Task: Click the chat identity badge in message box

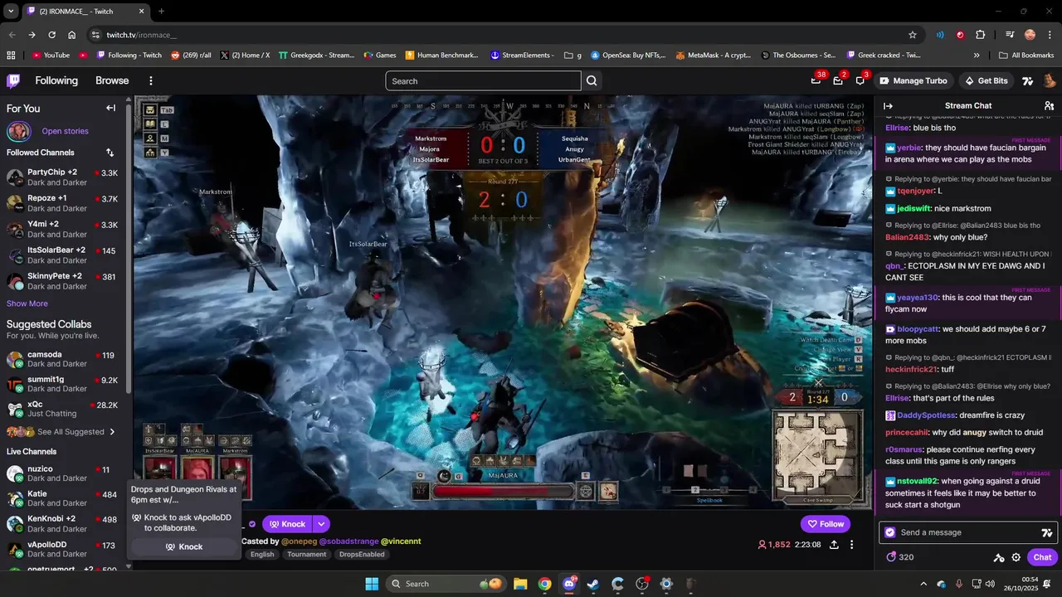Action: [x=890, y=532]
